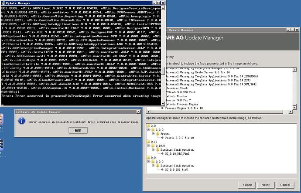Click the lower partially visible desktop icon

(x=1, y=146)
